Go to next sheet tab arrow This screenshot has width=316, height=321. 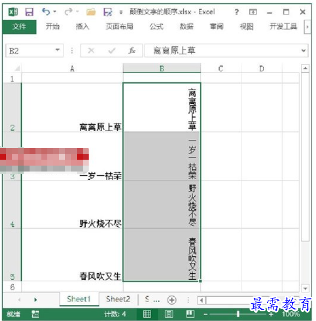36,299
